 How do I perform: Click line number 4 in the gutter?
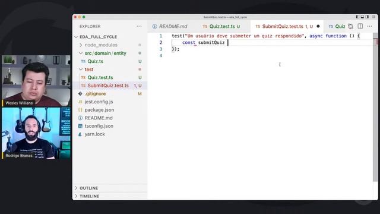point(161,56)
